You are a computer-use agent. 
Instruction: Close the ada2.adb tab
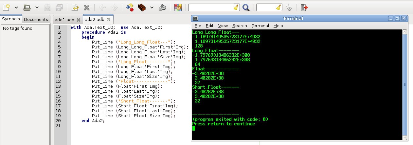click(x=109, y=19)
